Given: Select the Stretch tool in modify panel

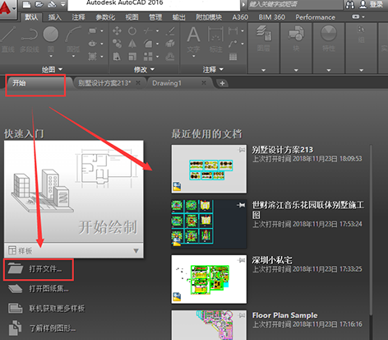Looking at the screenshot, I should [117, 57].
